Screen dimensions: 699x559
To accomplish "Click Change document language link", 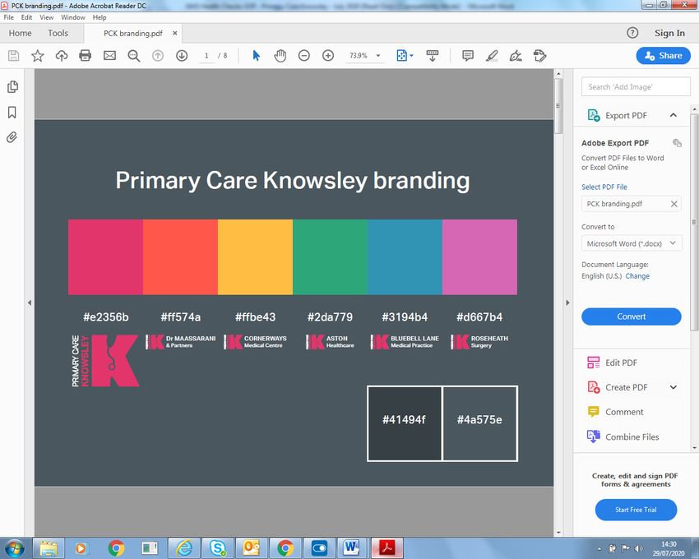I will pyautogui.click(x=637, y=276).
